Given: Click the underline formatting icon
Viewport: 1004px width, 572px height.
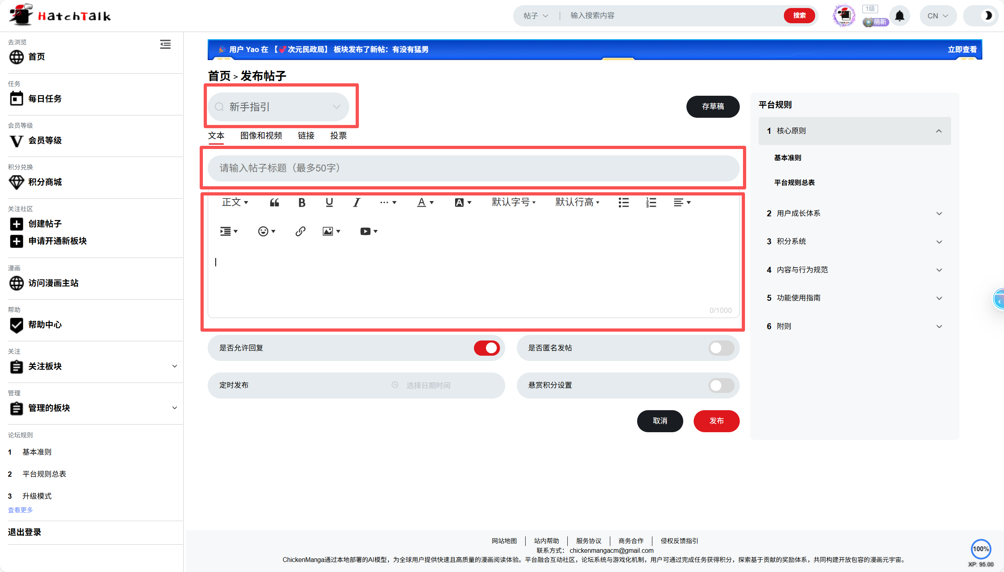Looking at the screenshot, I should 329,203.
